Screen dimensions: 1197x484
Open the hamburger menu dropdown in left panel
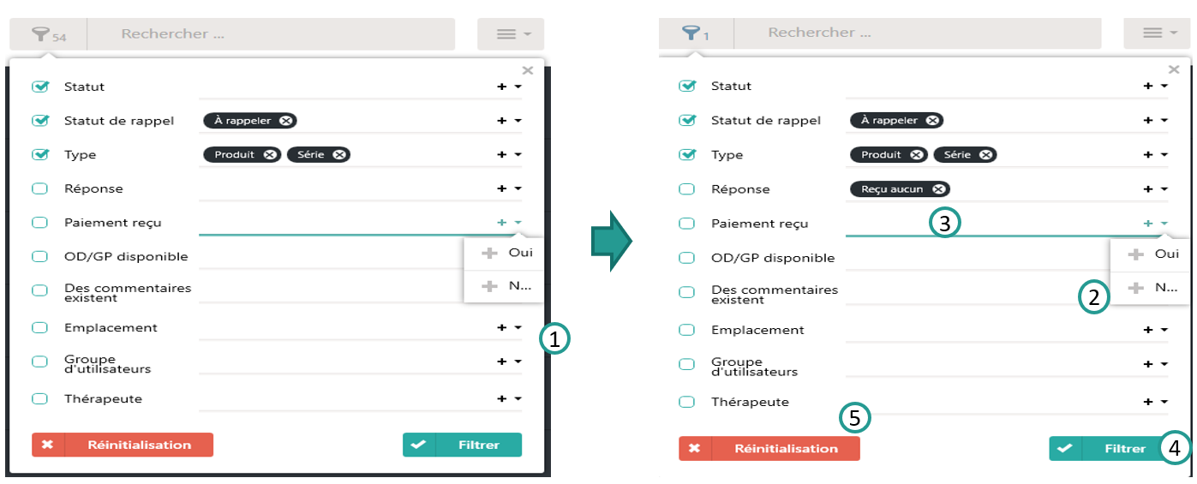[511, 34]
